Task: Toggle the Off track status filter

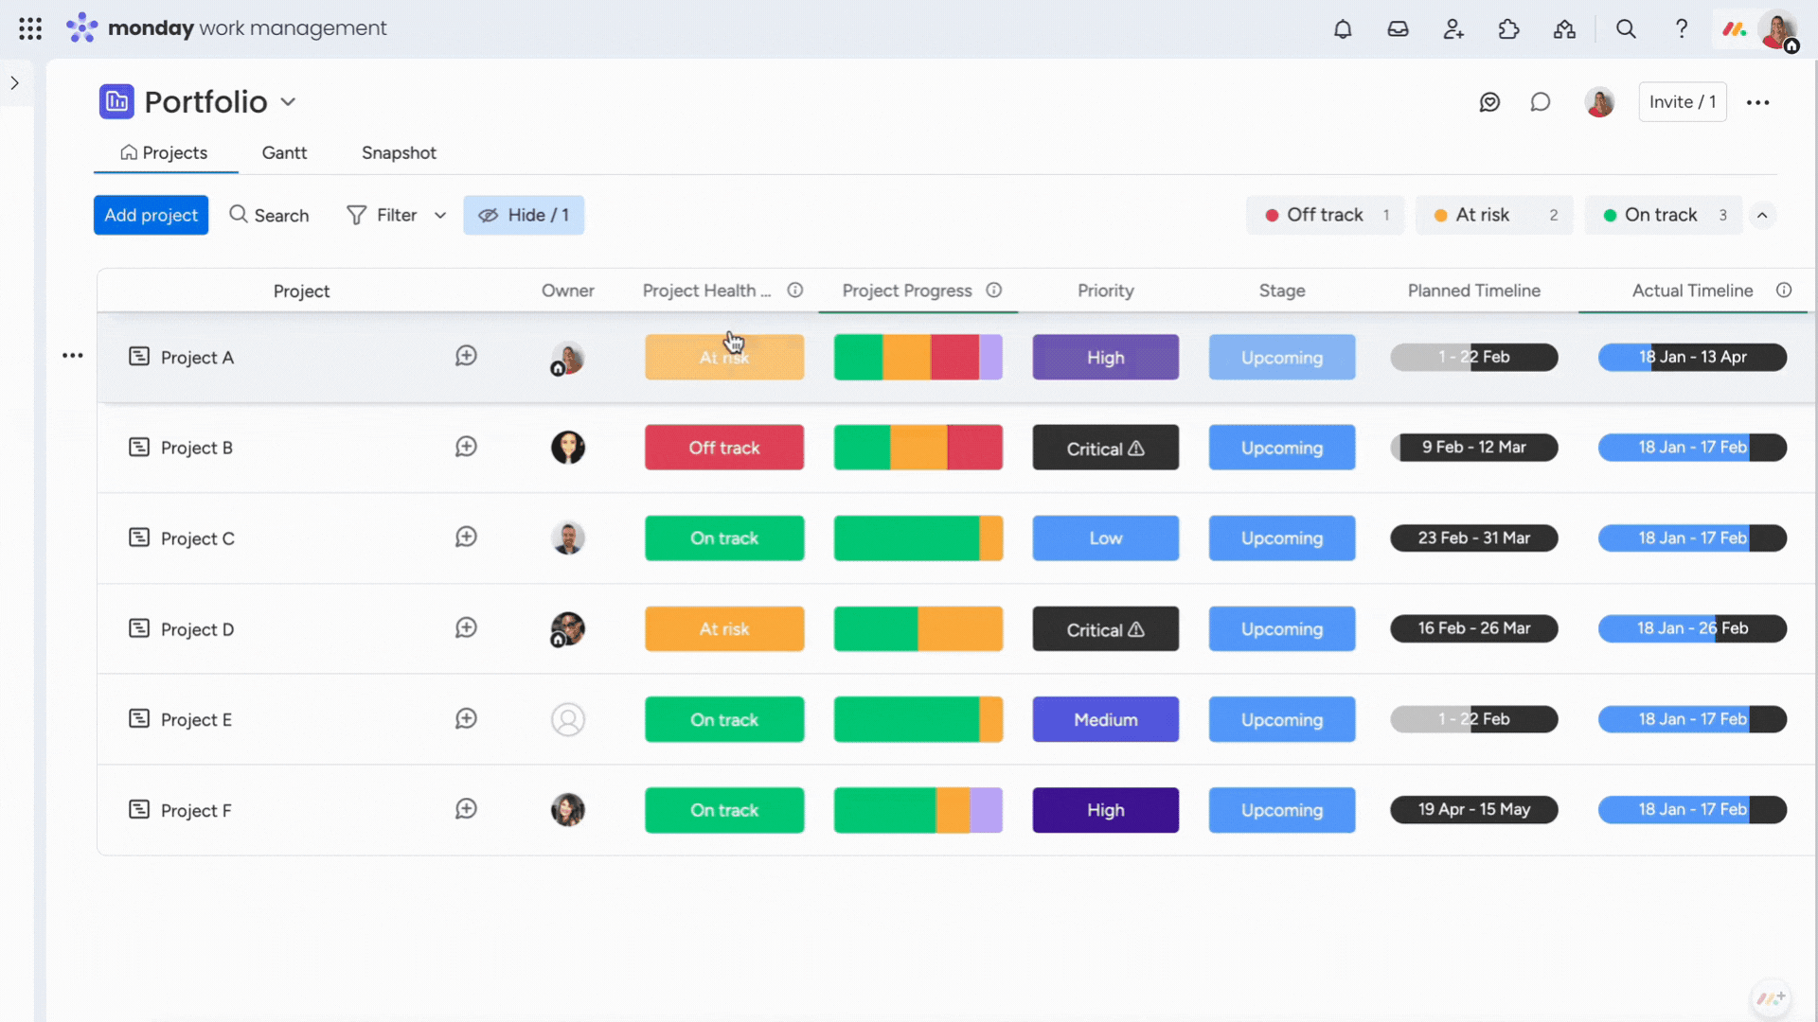Action: point(1325,215)
